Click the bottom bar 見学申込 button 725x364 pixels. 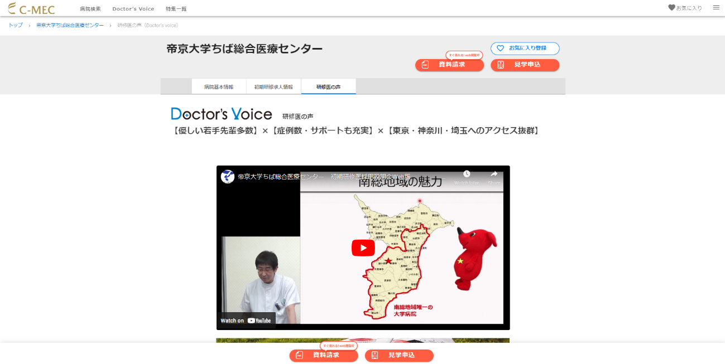click(x=399, y=355)
